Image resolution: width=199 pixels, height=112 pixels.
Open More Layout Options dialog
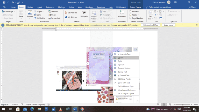coord(126,90)
